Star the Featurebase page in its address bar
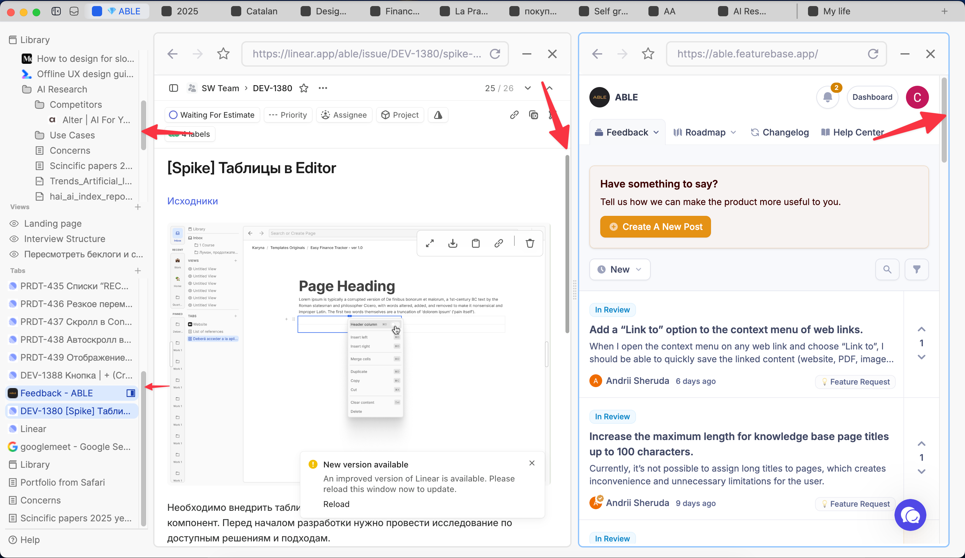965x558 pixels. [x=648, y=54]
